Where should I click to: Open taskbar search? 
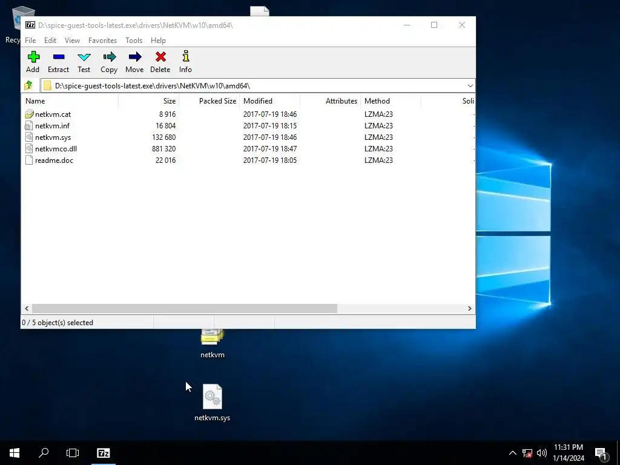click(44, 453)
